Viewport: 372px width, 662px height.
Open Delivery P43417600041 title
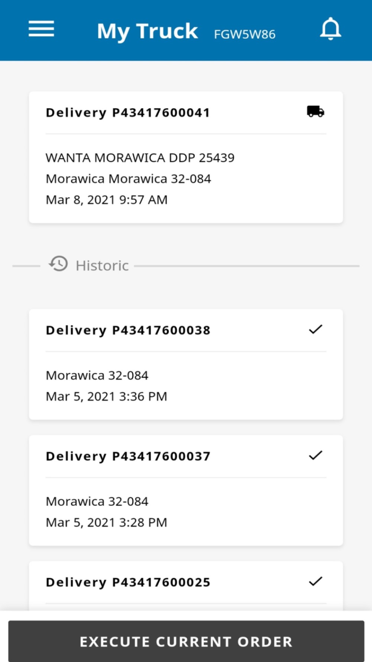pos(128,112)
